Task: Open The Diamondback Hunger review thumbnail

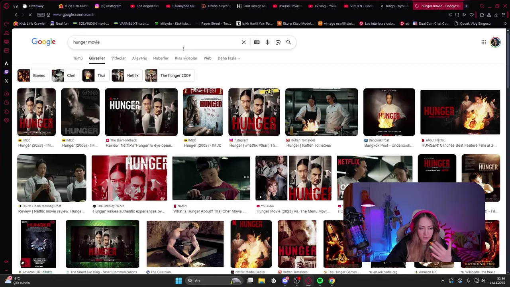Action: [141, 112]
